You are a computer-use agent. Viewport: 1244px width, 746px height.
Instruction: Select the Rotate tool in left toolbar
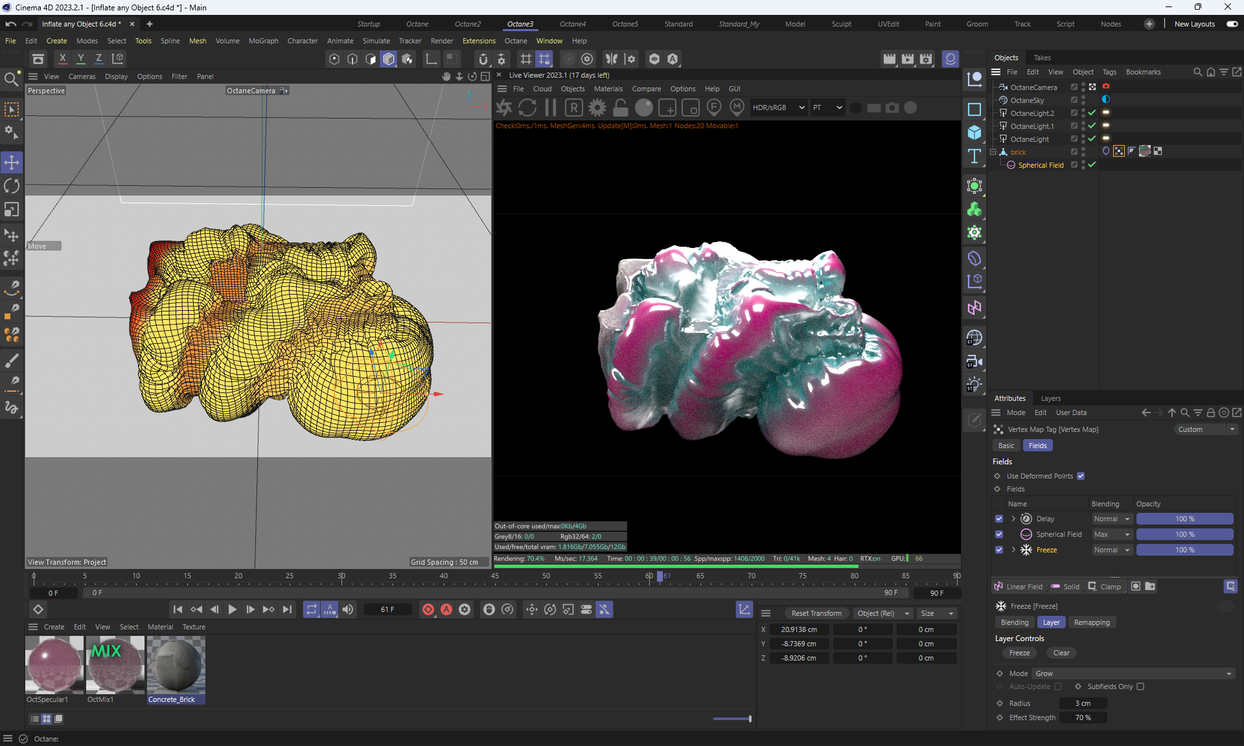point(12,186)
